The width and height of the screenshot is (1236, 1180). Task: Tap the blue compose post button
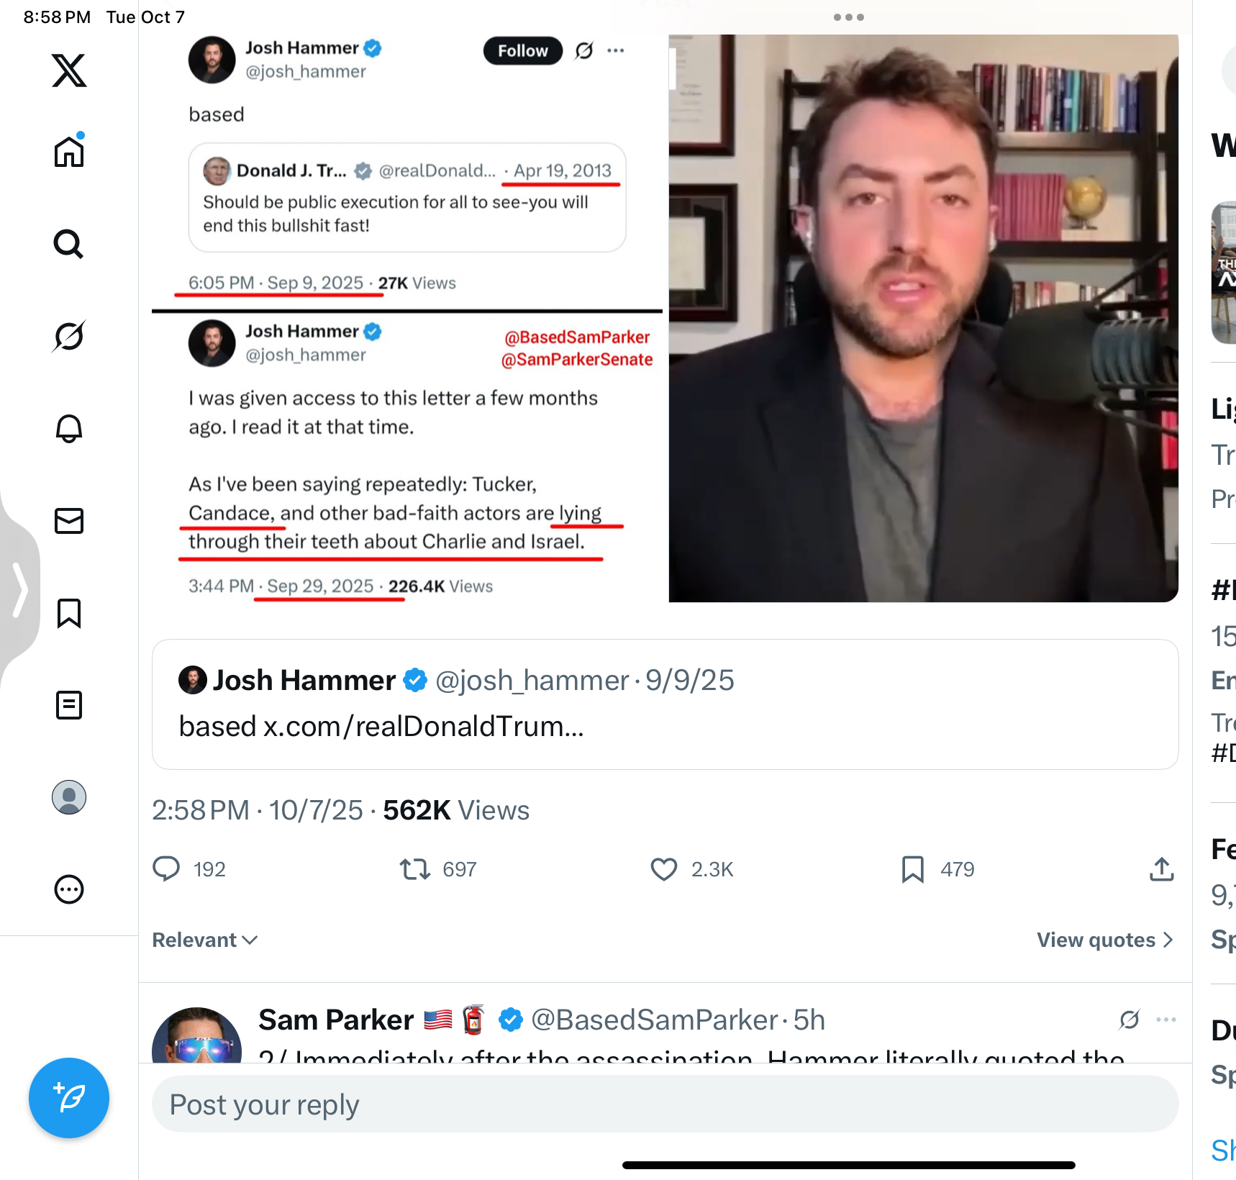coord(69,1098)
